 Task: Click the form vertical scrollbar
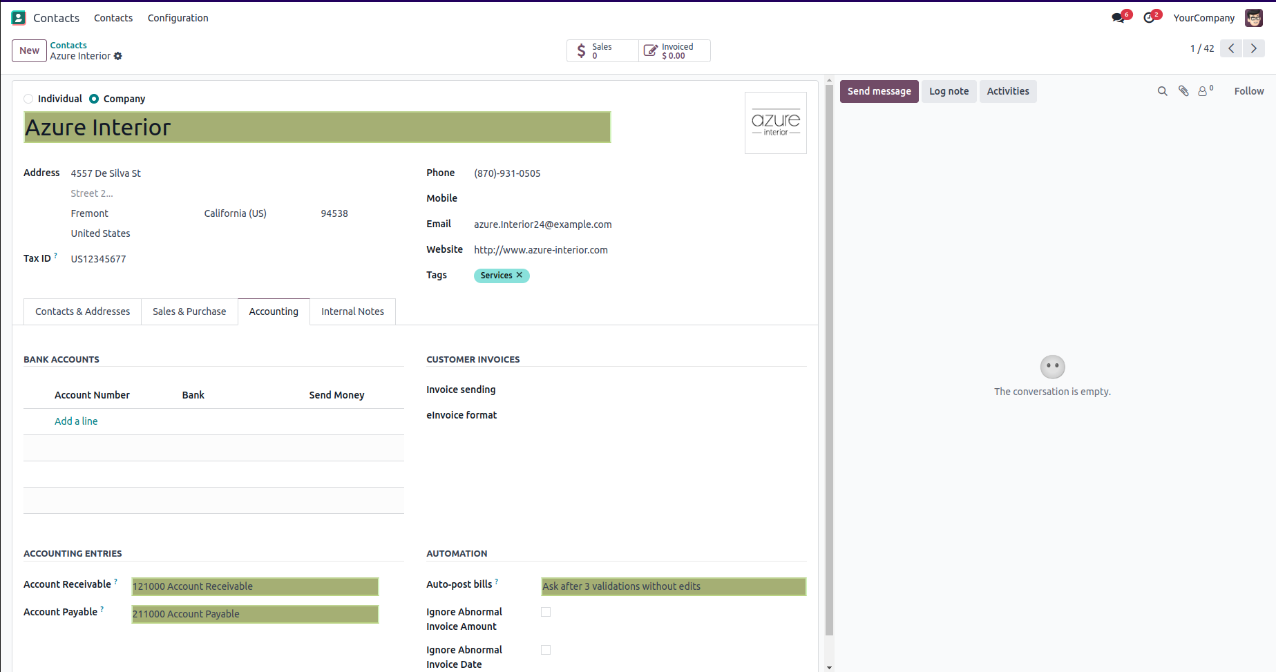(829, 359)
